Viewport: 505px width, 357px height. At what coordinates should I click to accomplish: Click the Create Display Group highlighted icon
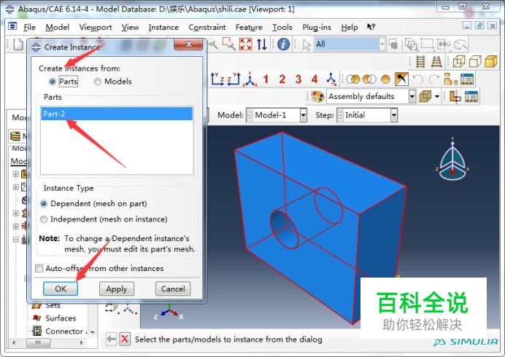click(401, 79)
